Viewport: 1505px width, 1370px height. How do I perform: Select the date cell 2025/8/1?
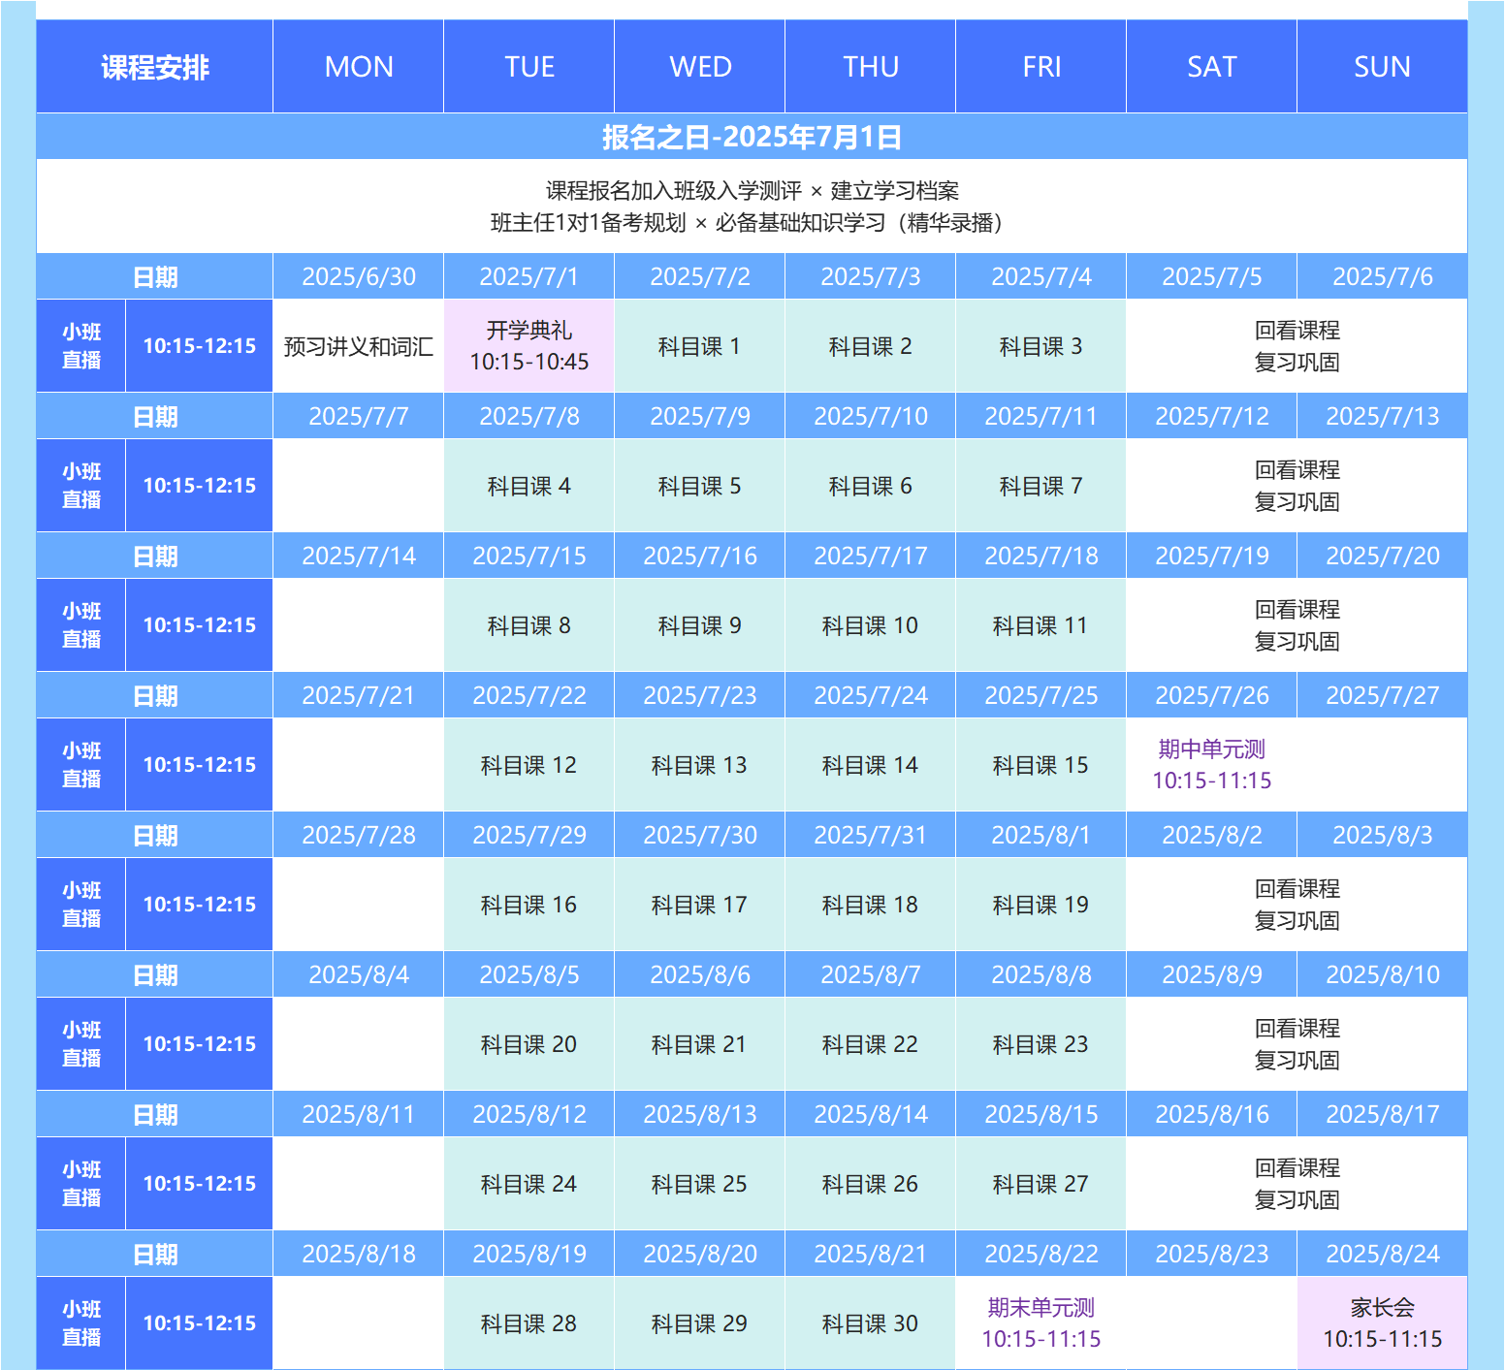point(1041,835)
